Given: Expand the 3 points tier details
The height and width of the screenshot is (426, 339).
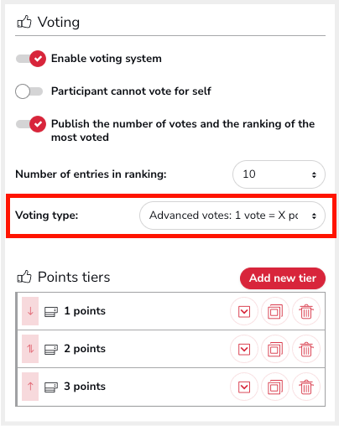Looking at the screenshot, I should pyautogui.click(x=244, y=387).
